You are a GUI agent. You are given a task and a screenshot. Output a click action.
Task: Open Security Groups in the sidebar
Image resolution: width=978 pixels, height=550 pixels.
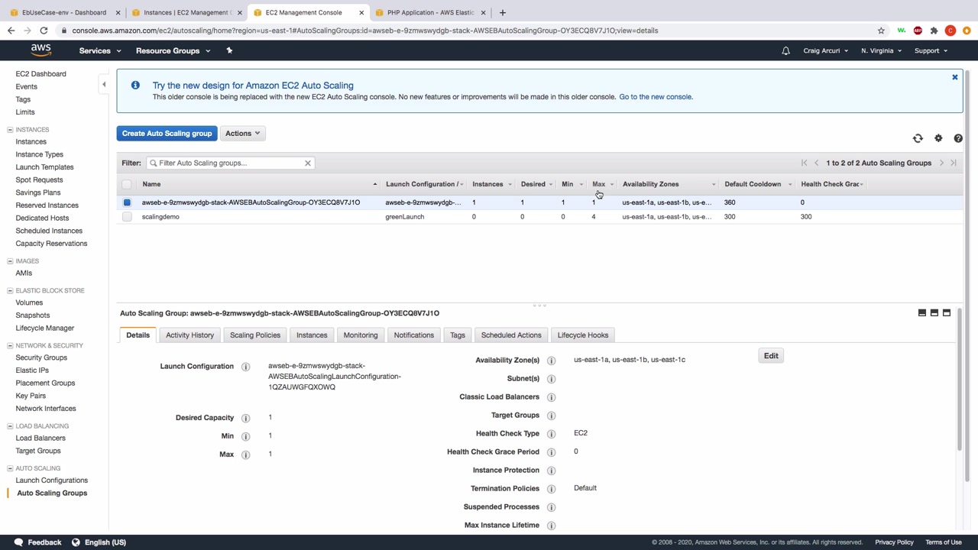[x=41, y=357]
